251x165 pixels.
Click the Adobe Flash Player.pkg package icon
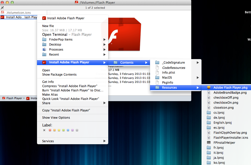pyautogui.click(x=209, y=87)
